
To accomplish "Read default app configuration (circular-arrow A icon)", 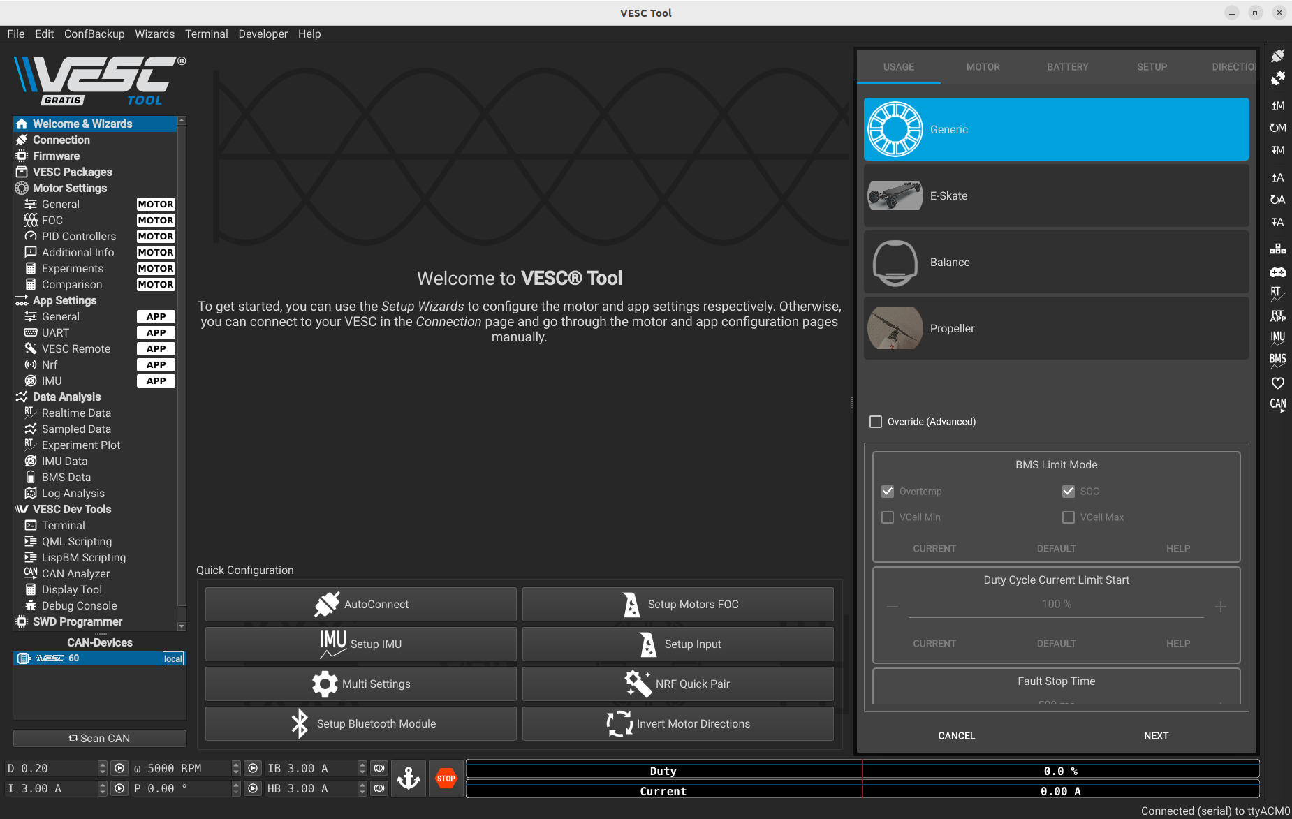I will [1278, 200].
